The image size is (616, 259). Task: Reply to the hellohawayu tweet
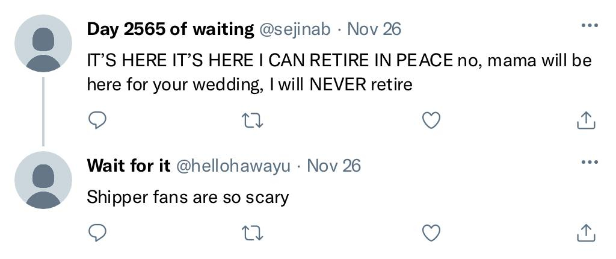[x=97, y=232]
